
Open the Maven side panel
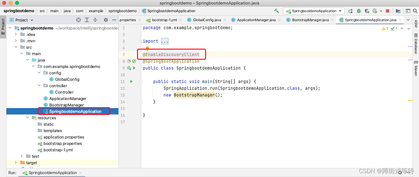[416, 68]
